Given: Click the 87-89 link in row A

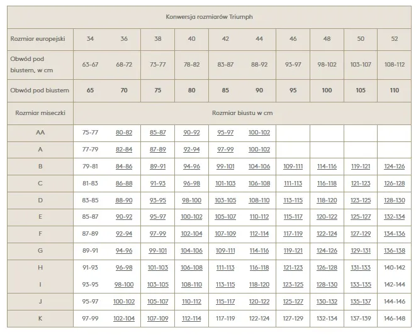Looking at the screenshot, I should point(157,149).
